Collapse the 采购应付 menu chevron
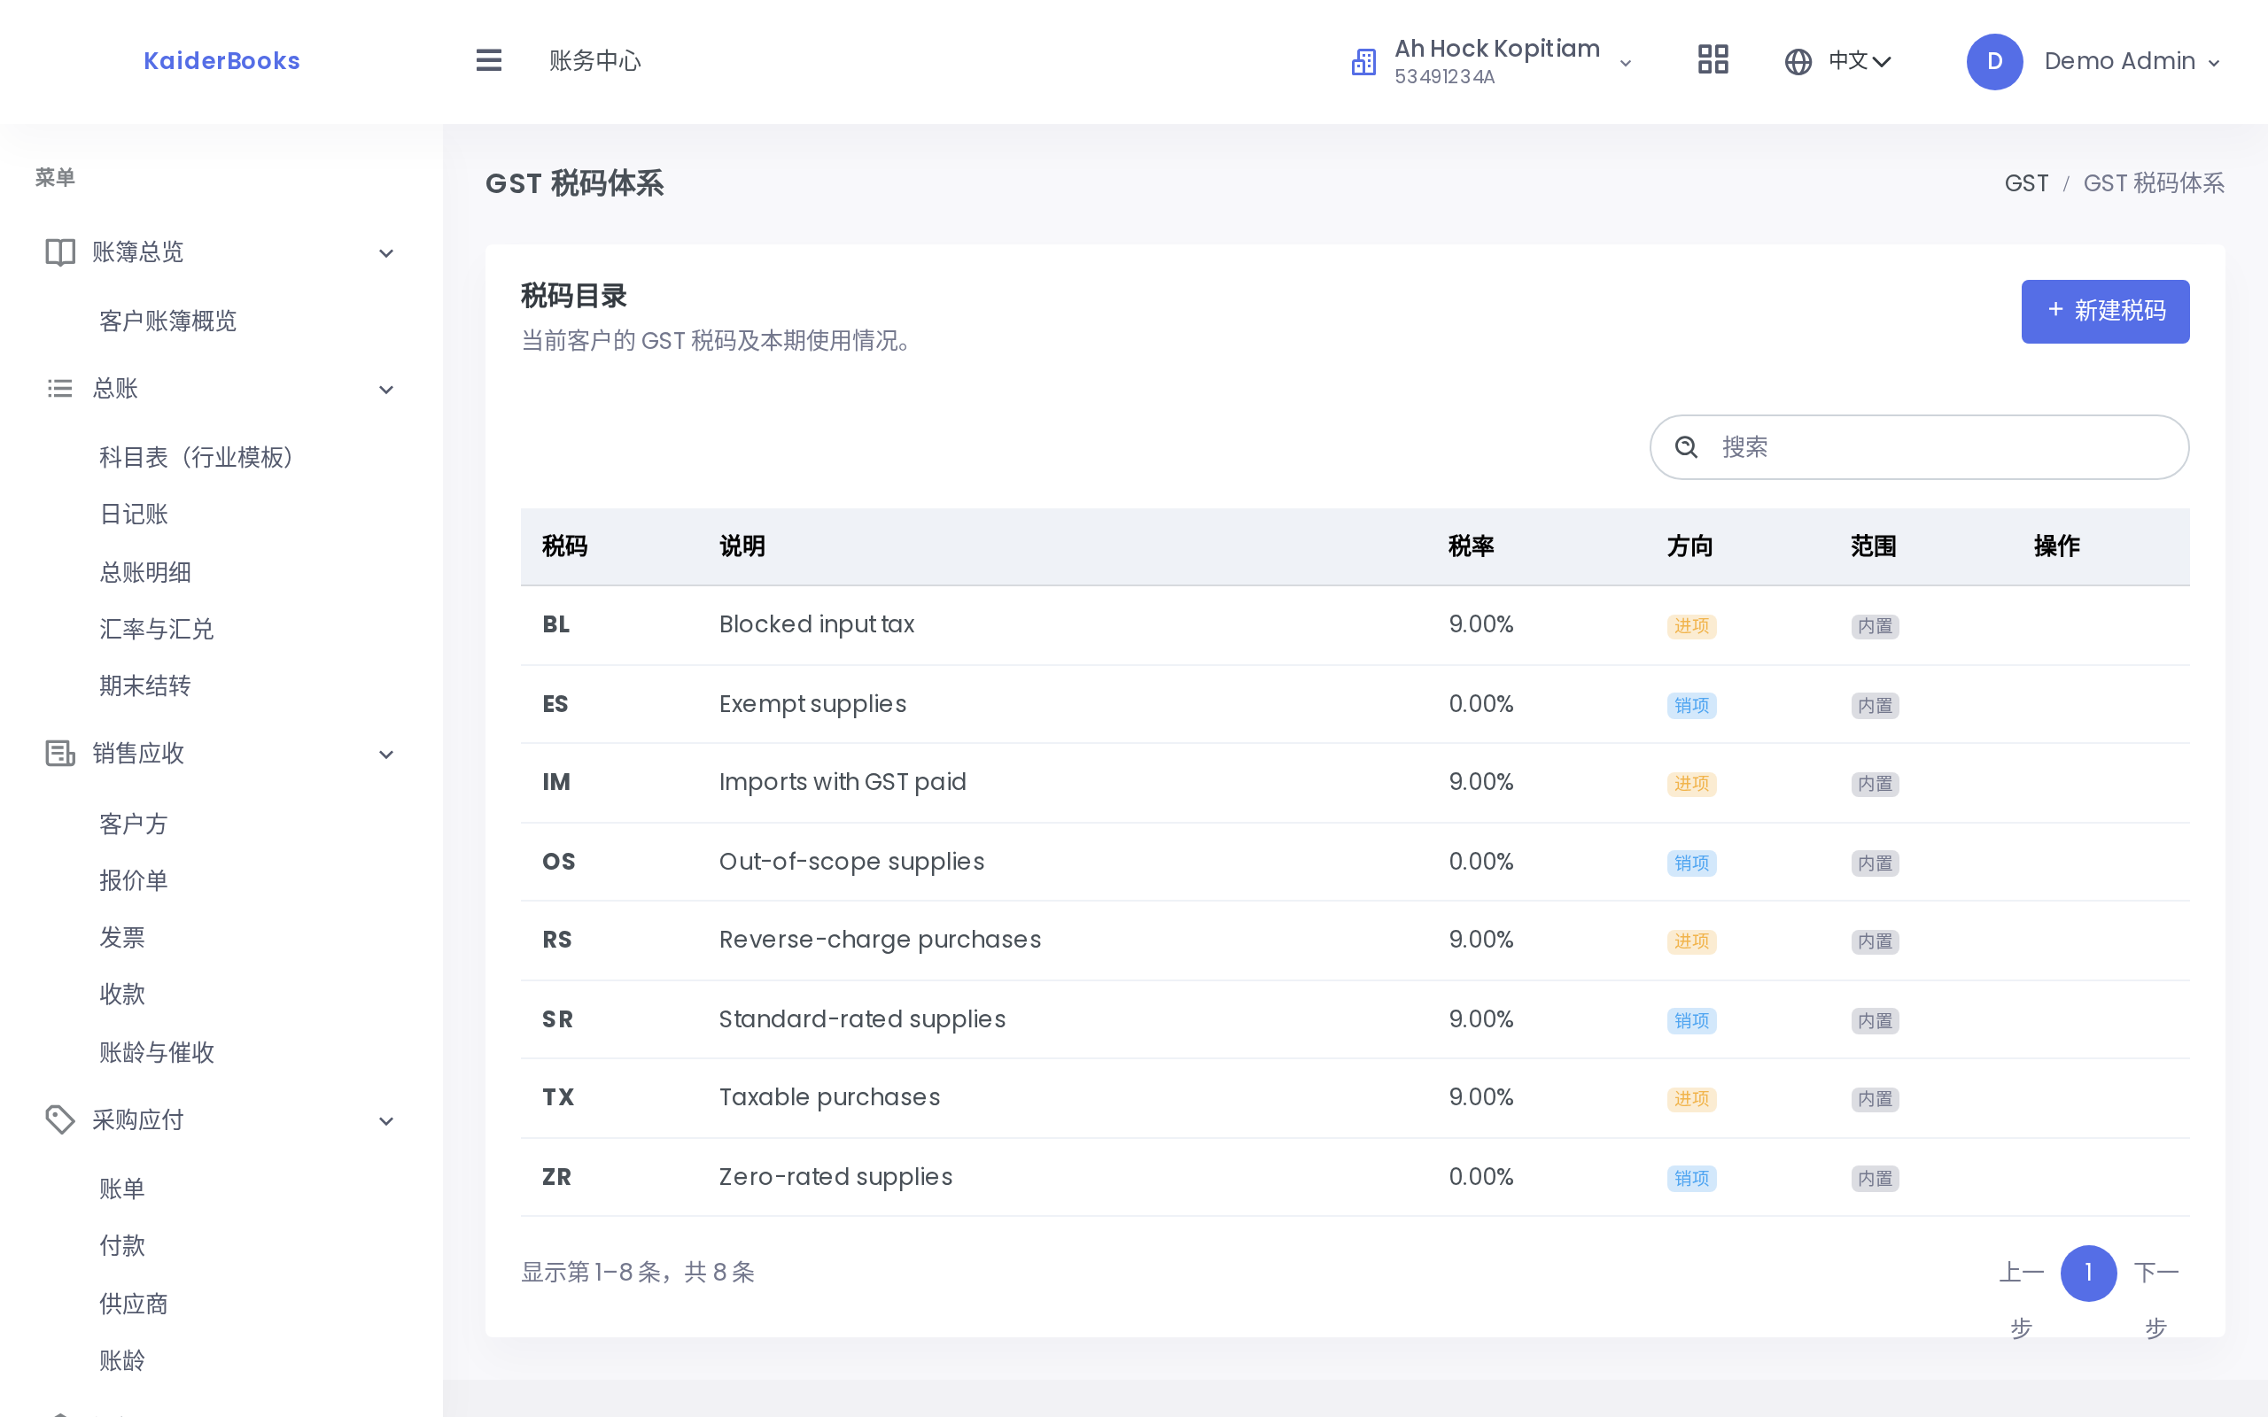Viewport: 2268px width, 1417px height. (x=386, y=1121)
